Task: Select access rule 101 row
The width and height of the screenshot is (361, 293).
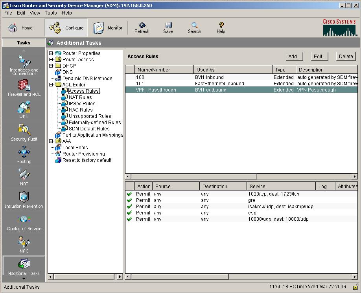Action: click(x=241, y=84)
